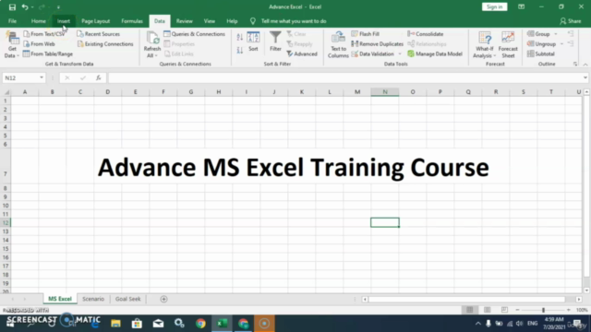Open the Sort dialog
This screenshot has width=591, height=332.
pos(253,41)
